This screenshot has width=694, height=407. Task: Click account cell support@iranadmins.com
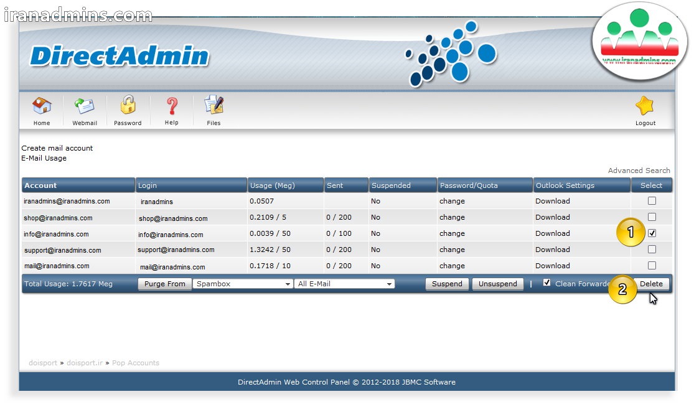pos(62,250)
